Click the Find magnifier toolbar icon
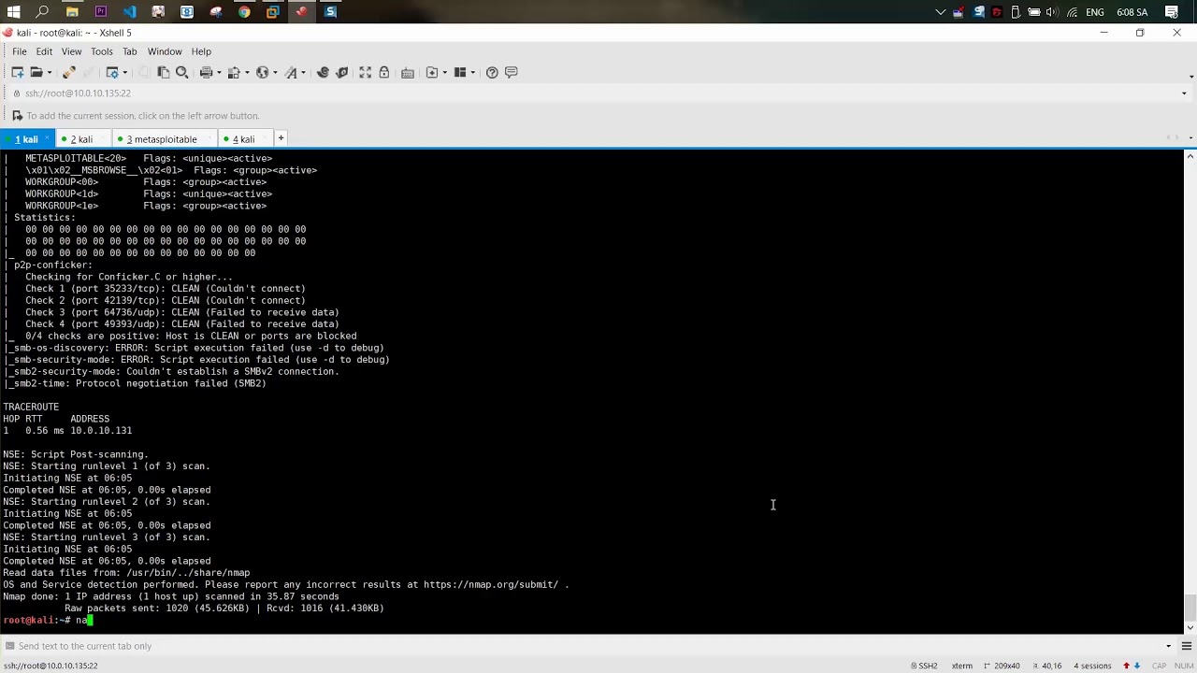The image size is (1197, 673). [182, 72]
